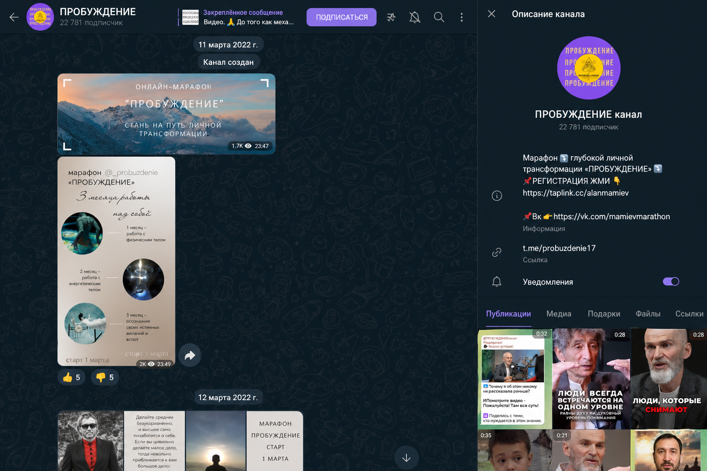Open search with the magnifier icon

click(439, 17)
